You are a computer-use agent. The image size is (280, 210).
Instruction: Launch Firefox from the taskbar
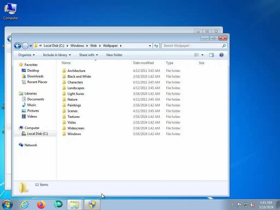coord(41,205)
